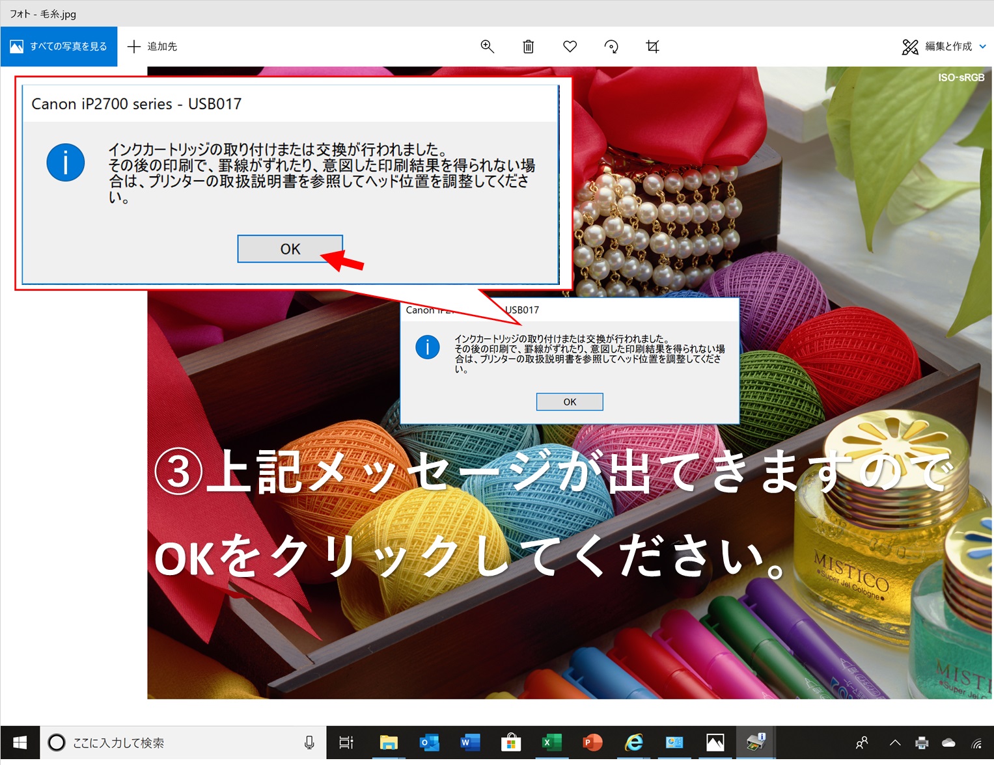Open Task View on the taskbar
This screenshot has height=765, width=994.
[x=346, y=742]
